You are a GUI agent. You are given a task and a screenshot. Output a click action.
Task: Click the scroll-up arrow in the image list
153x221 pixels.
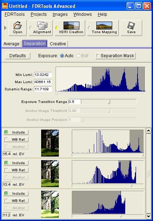[x=148, y=131]
